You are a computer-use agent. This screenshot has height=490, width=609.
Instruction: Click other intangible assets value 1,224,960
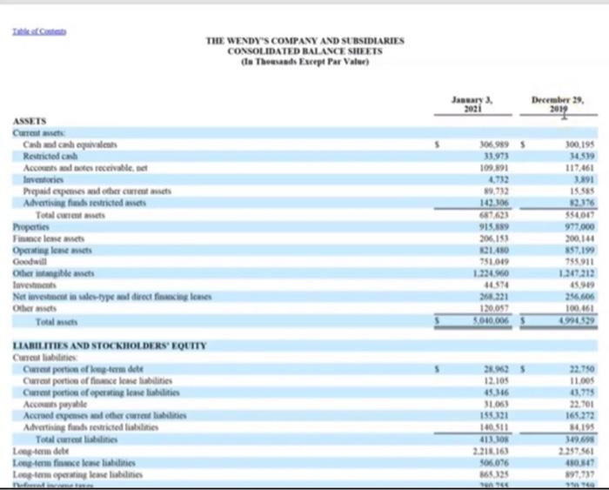pyautogui.click(x=491, y=273)
